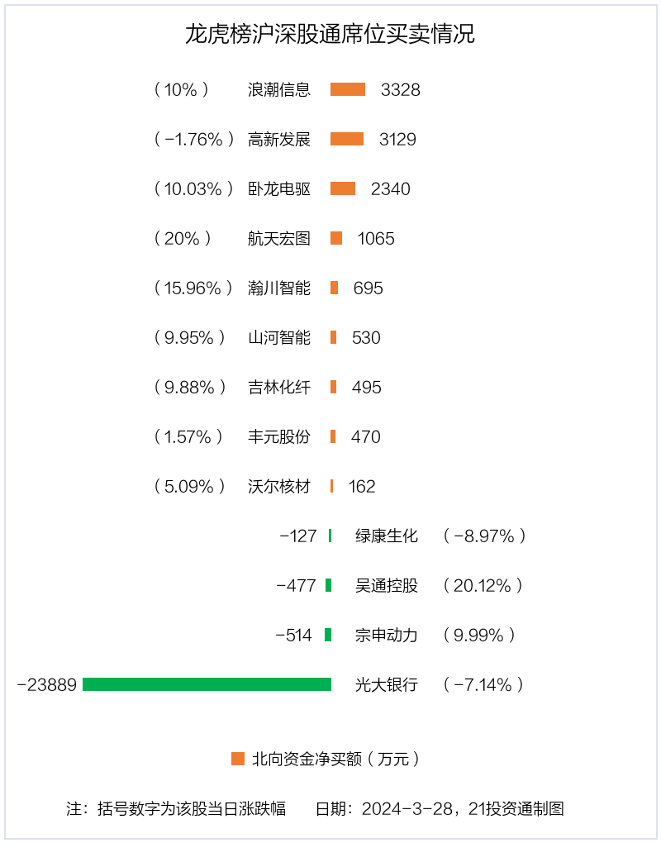This screenshot has height=843, width=661.
Task: Click the 吉林化纤 orange bar
Action: click(334, 387)
